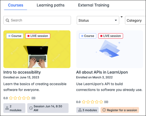Click the second star under Intro to accessibility
The height and width of the screenshot is (116, 146).
15,98
